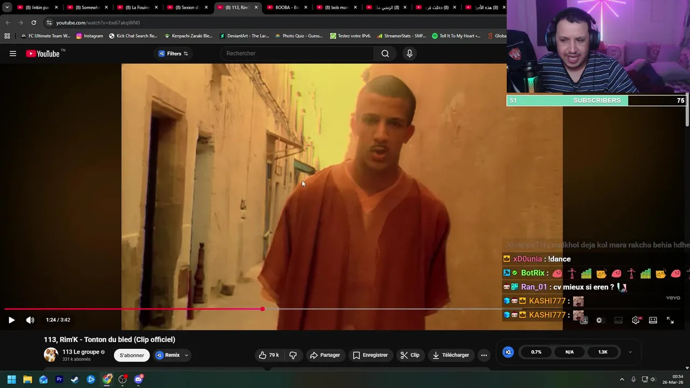
Task: Switch to theater mode
Action: click(x=653, y=320)
